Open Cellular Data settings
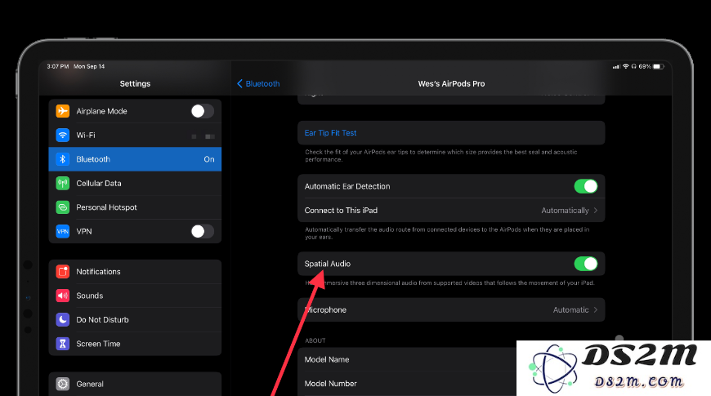 tap(135, 183)
